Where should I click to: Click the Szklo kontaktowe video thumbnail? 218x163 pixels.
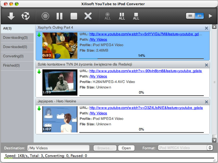click(60, 82)
